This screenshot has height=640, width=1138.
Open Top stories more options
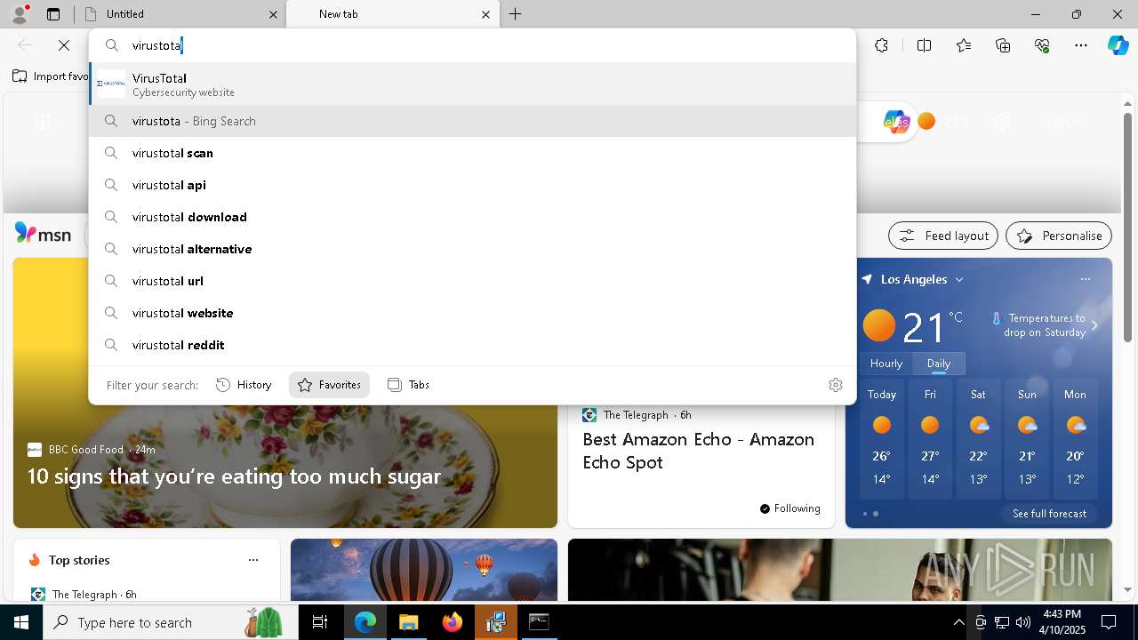coord(253,560)
